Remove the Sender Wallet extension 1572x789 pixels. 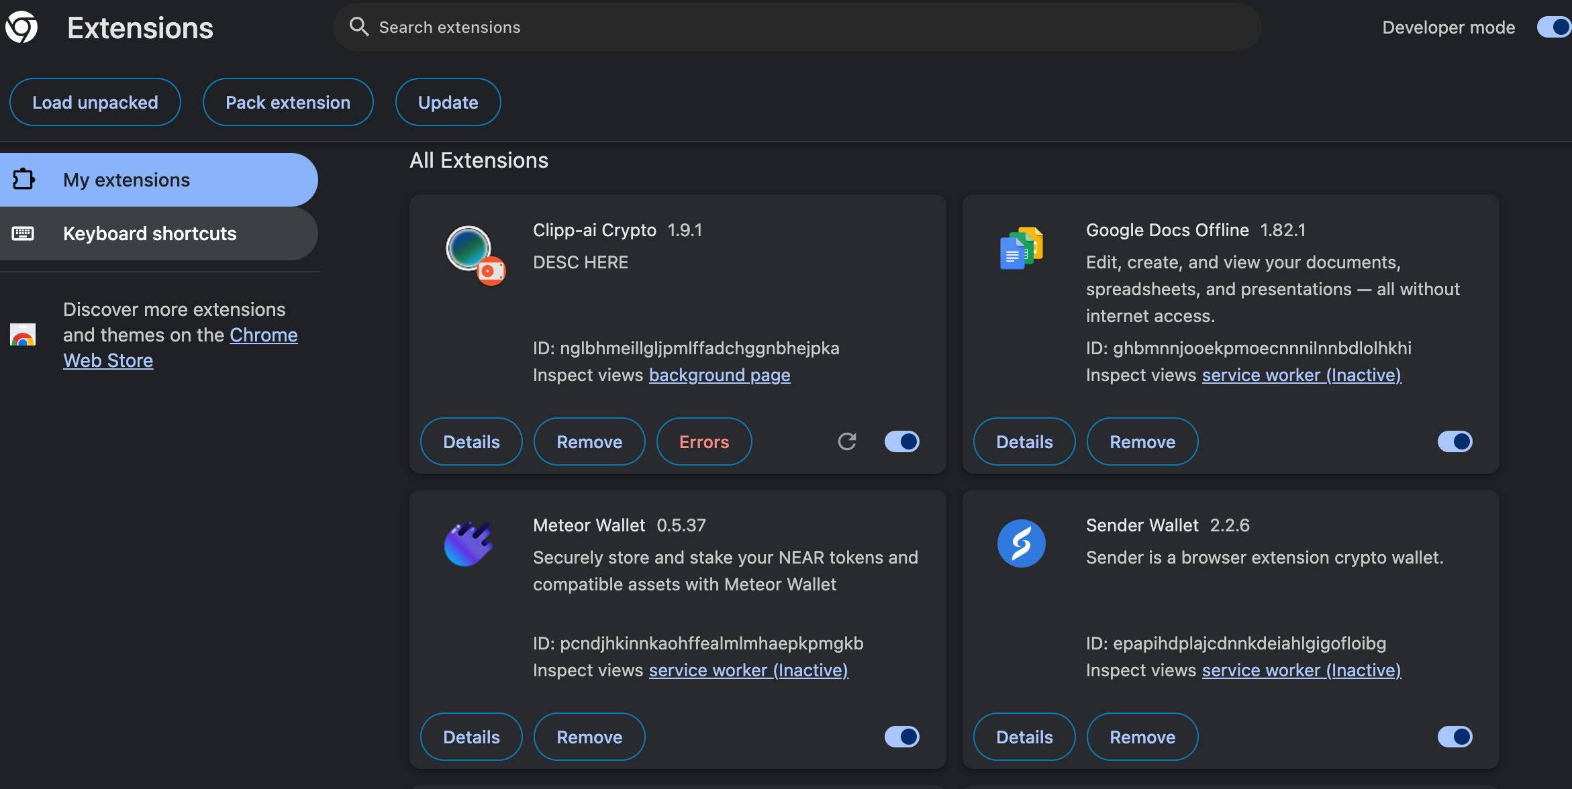(1142, 737)
